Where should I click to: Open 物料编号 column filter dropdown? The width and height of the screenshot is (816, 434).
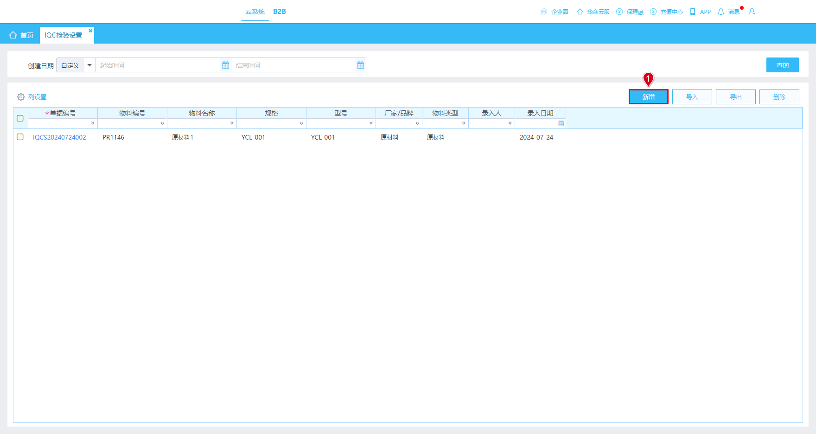162,123
